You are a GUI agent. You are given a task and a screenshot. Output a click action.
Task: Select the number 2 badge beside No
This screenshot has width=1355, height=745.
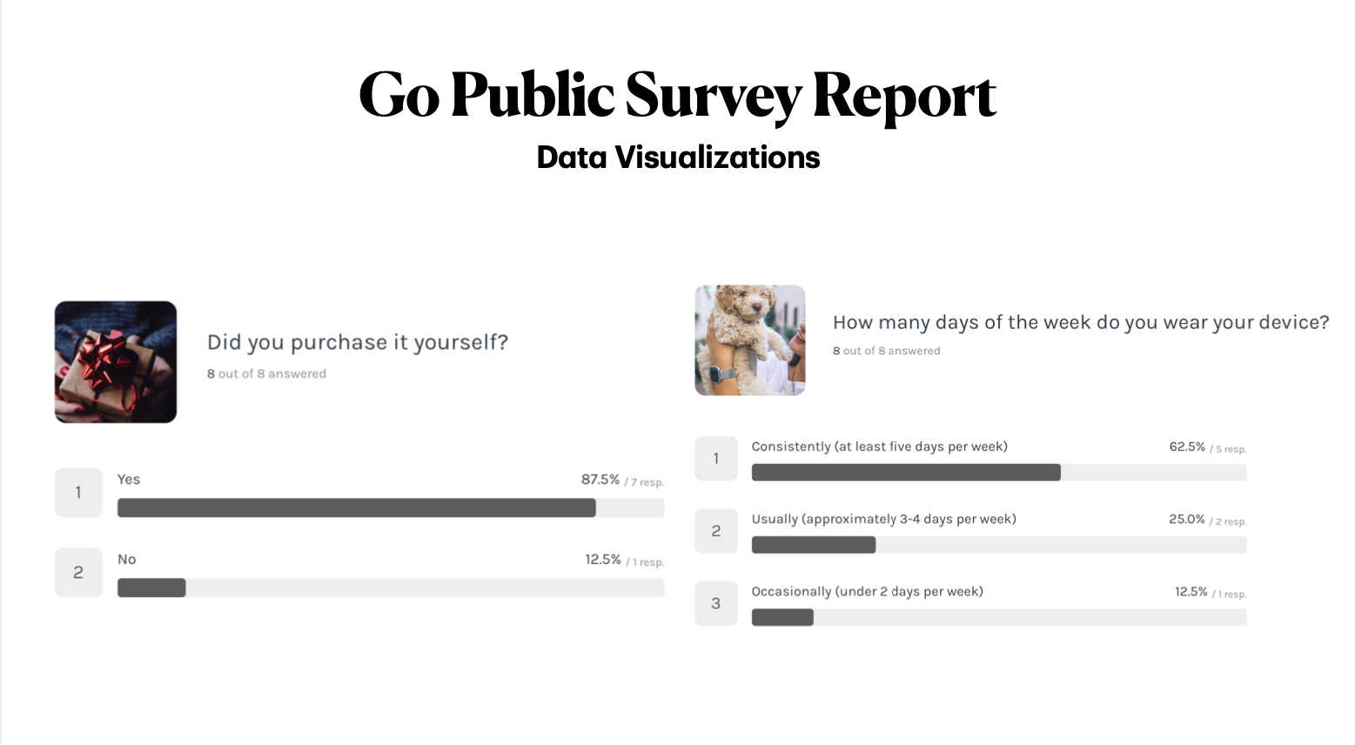[x=78, y=573]
